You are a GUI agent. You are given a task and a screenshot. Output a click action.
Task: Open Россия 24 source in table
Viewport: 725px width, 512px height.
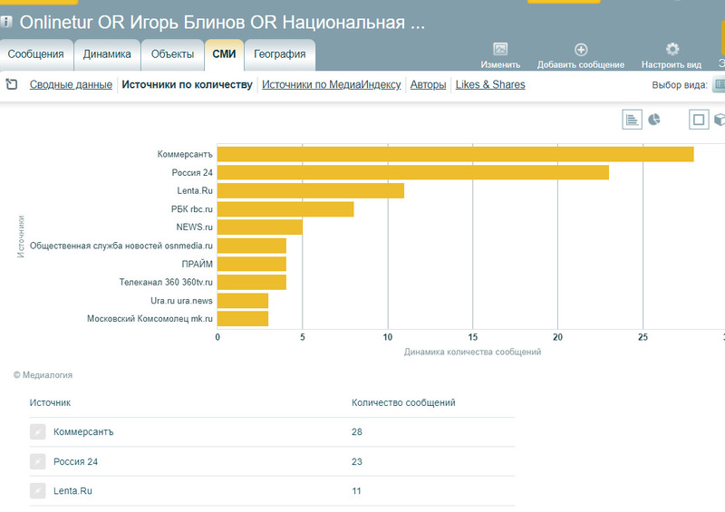pos(75,461)
